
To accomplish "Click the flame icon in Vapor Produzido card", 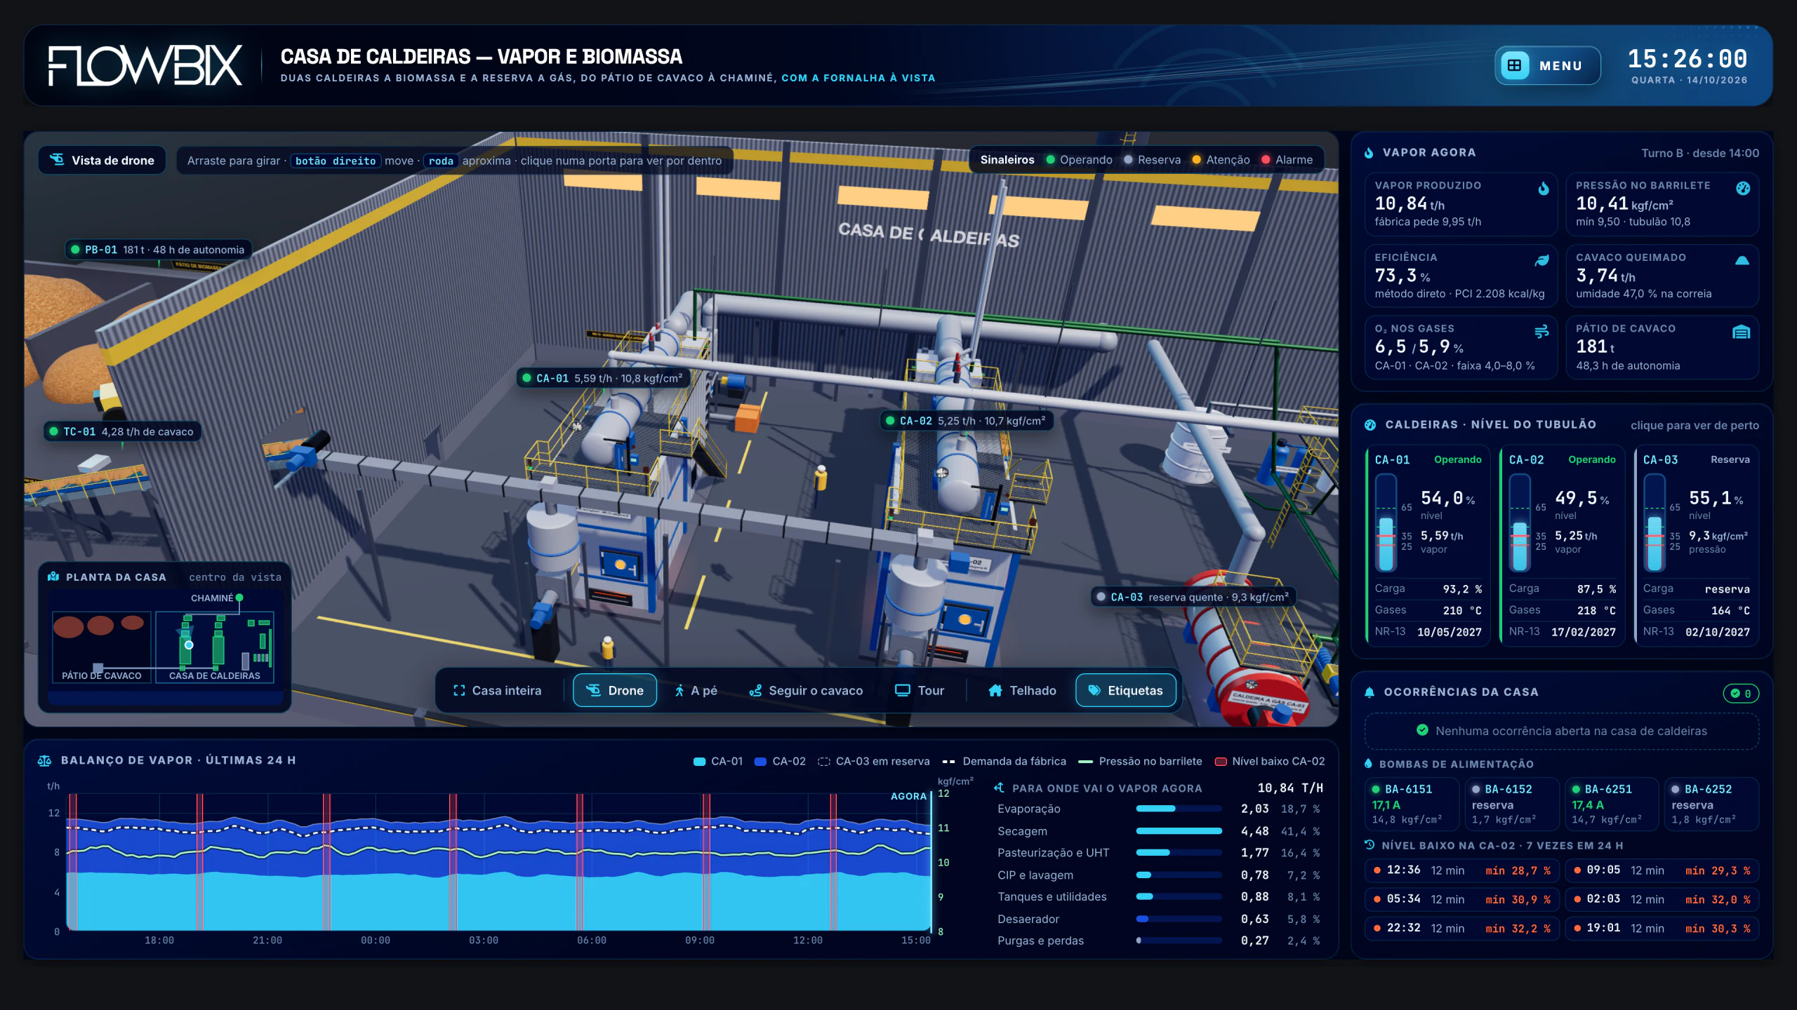I will click(1543, 188).
